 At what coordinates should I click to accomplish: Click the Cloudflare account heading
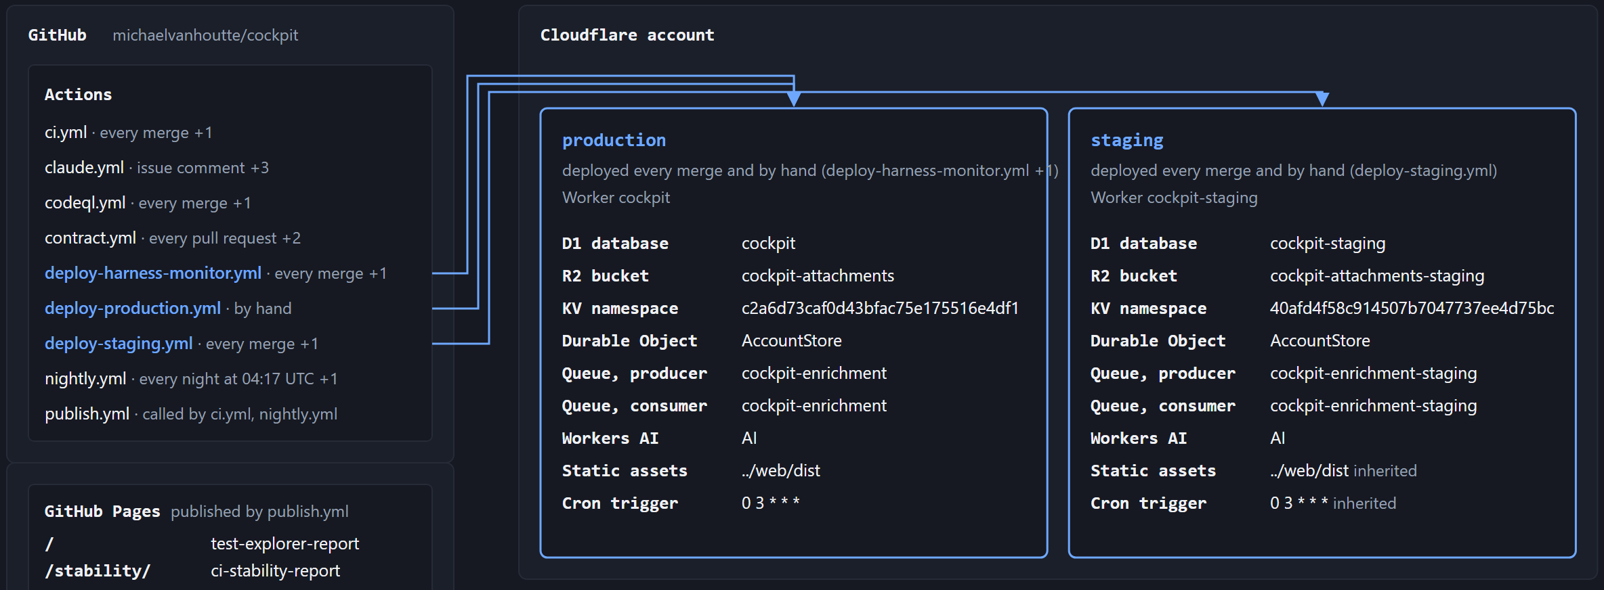click(x=627, y=35)
